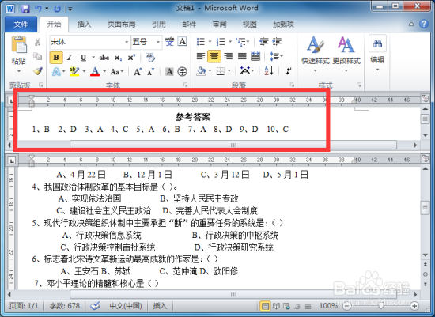Apply superscript formatting
435x317 pixels.
[x=131, y=58]
